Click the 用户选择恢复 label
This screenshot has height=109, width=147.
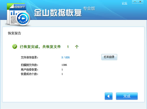point(29,70)
